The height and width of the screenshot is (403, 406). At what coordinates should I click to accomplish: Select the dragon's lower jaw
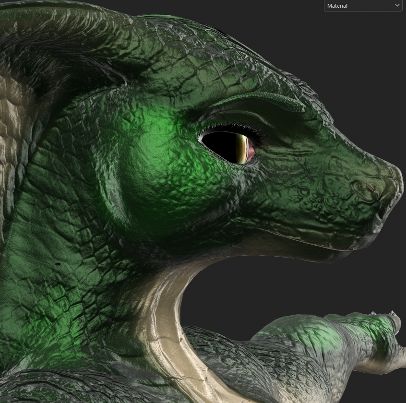coord(288,249)
